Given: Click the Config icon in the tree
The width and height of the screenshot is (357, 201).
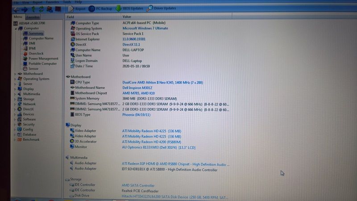Looking at the screenshot, I should pos(20,130).
